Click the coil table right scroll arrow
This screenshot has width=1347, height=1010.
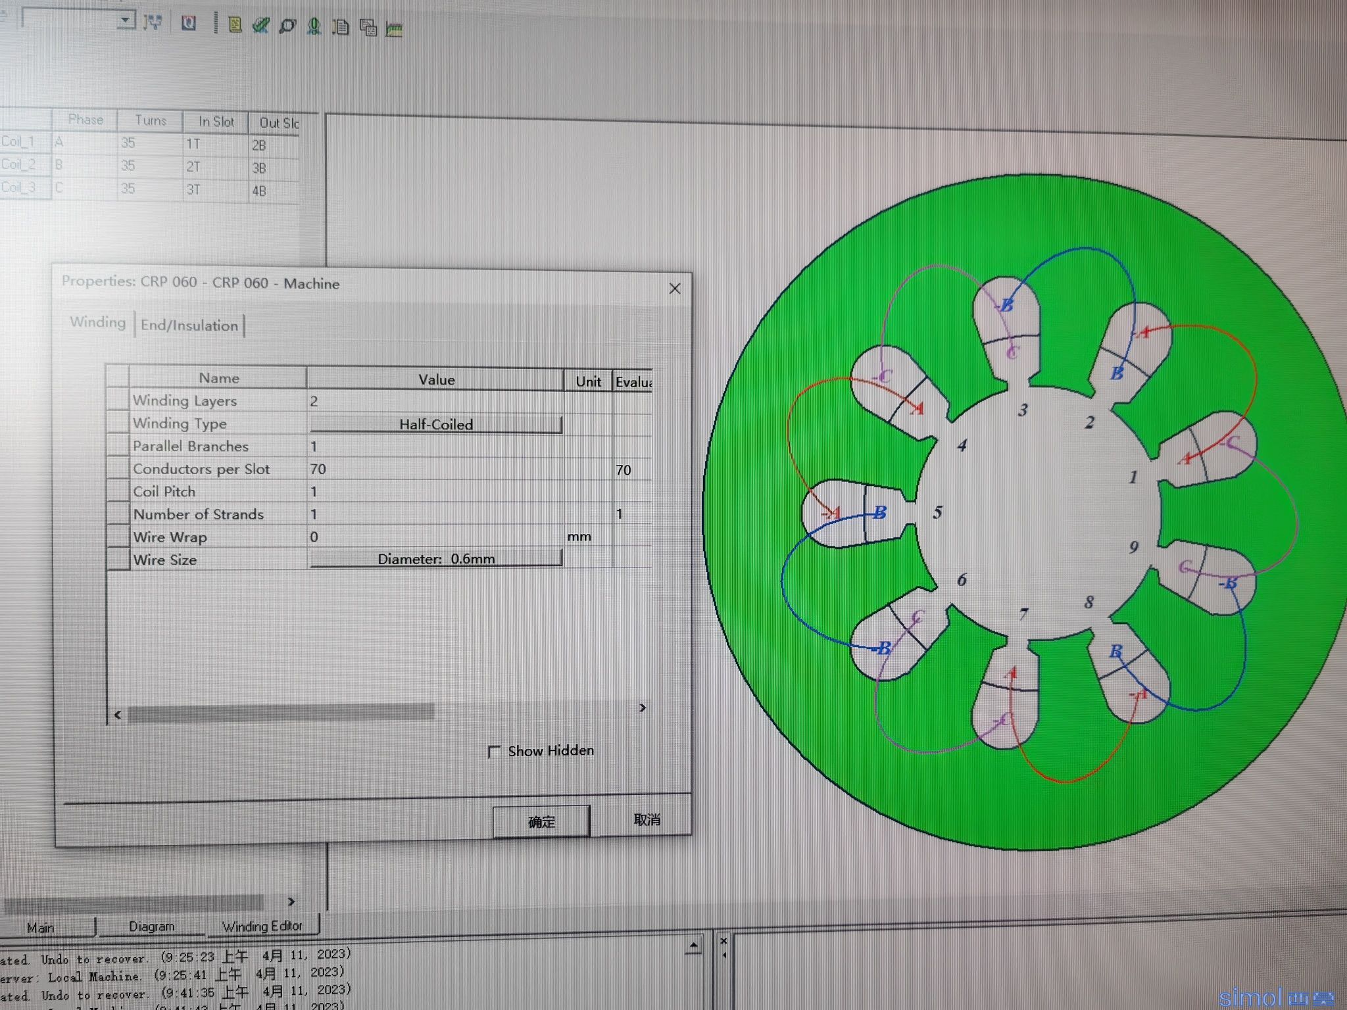pyautogui.click(x=291, y=901)
